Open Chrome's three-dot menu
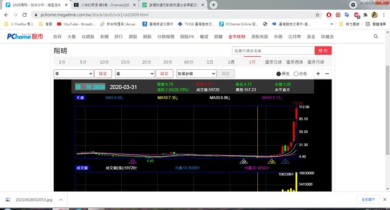 384,15
